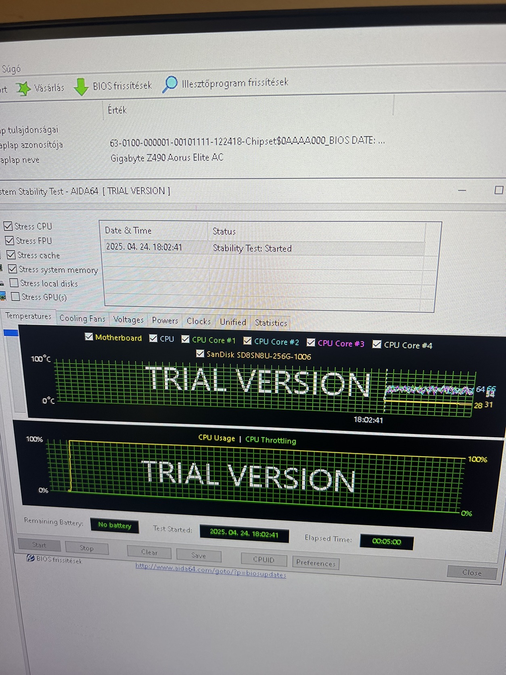This screenshot has height=675, width=506.
Task: Switch to the Cooling Fans tab
Action: point(82,319)
